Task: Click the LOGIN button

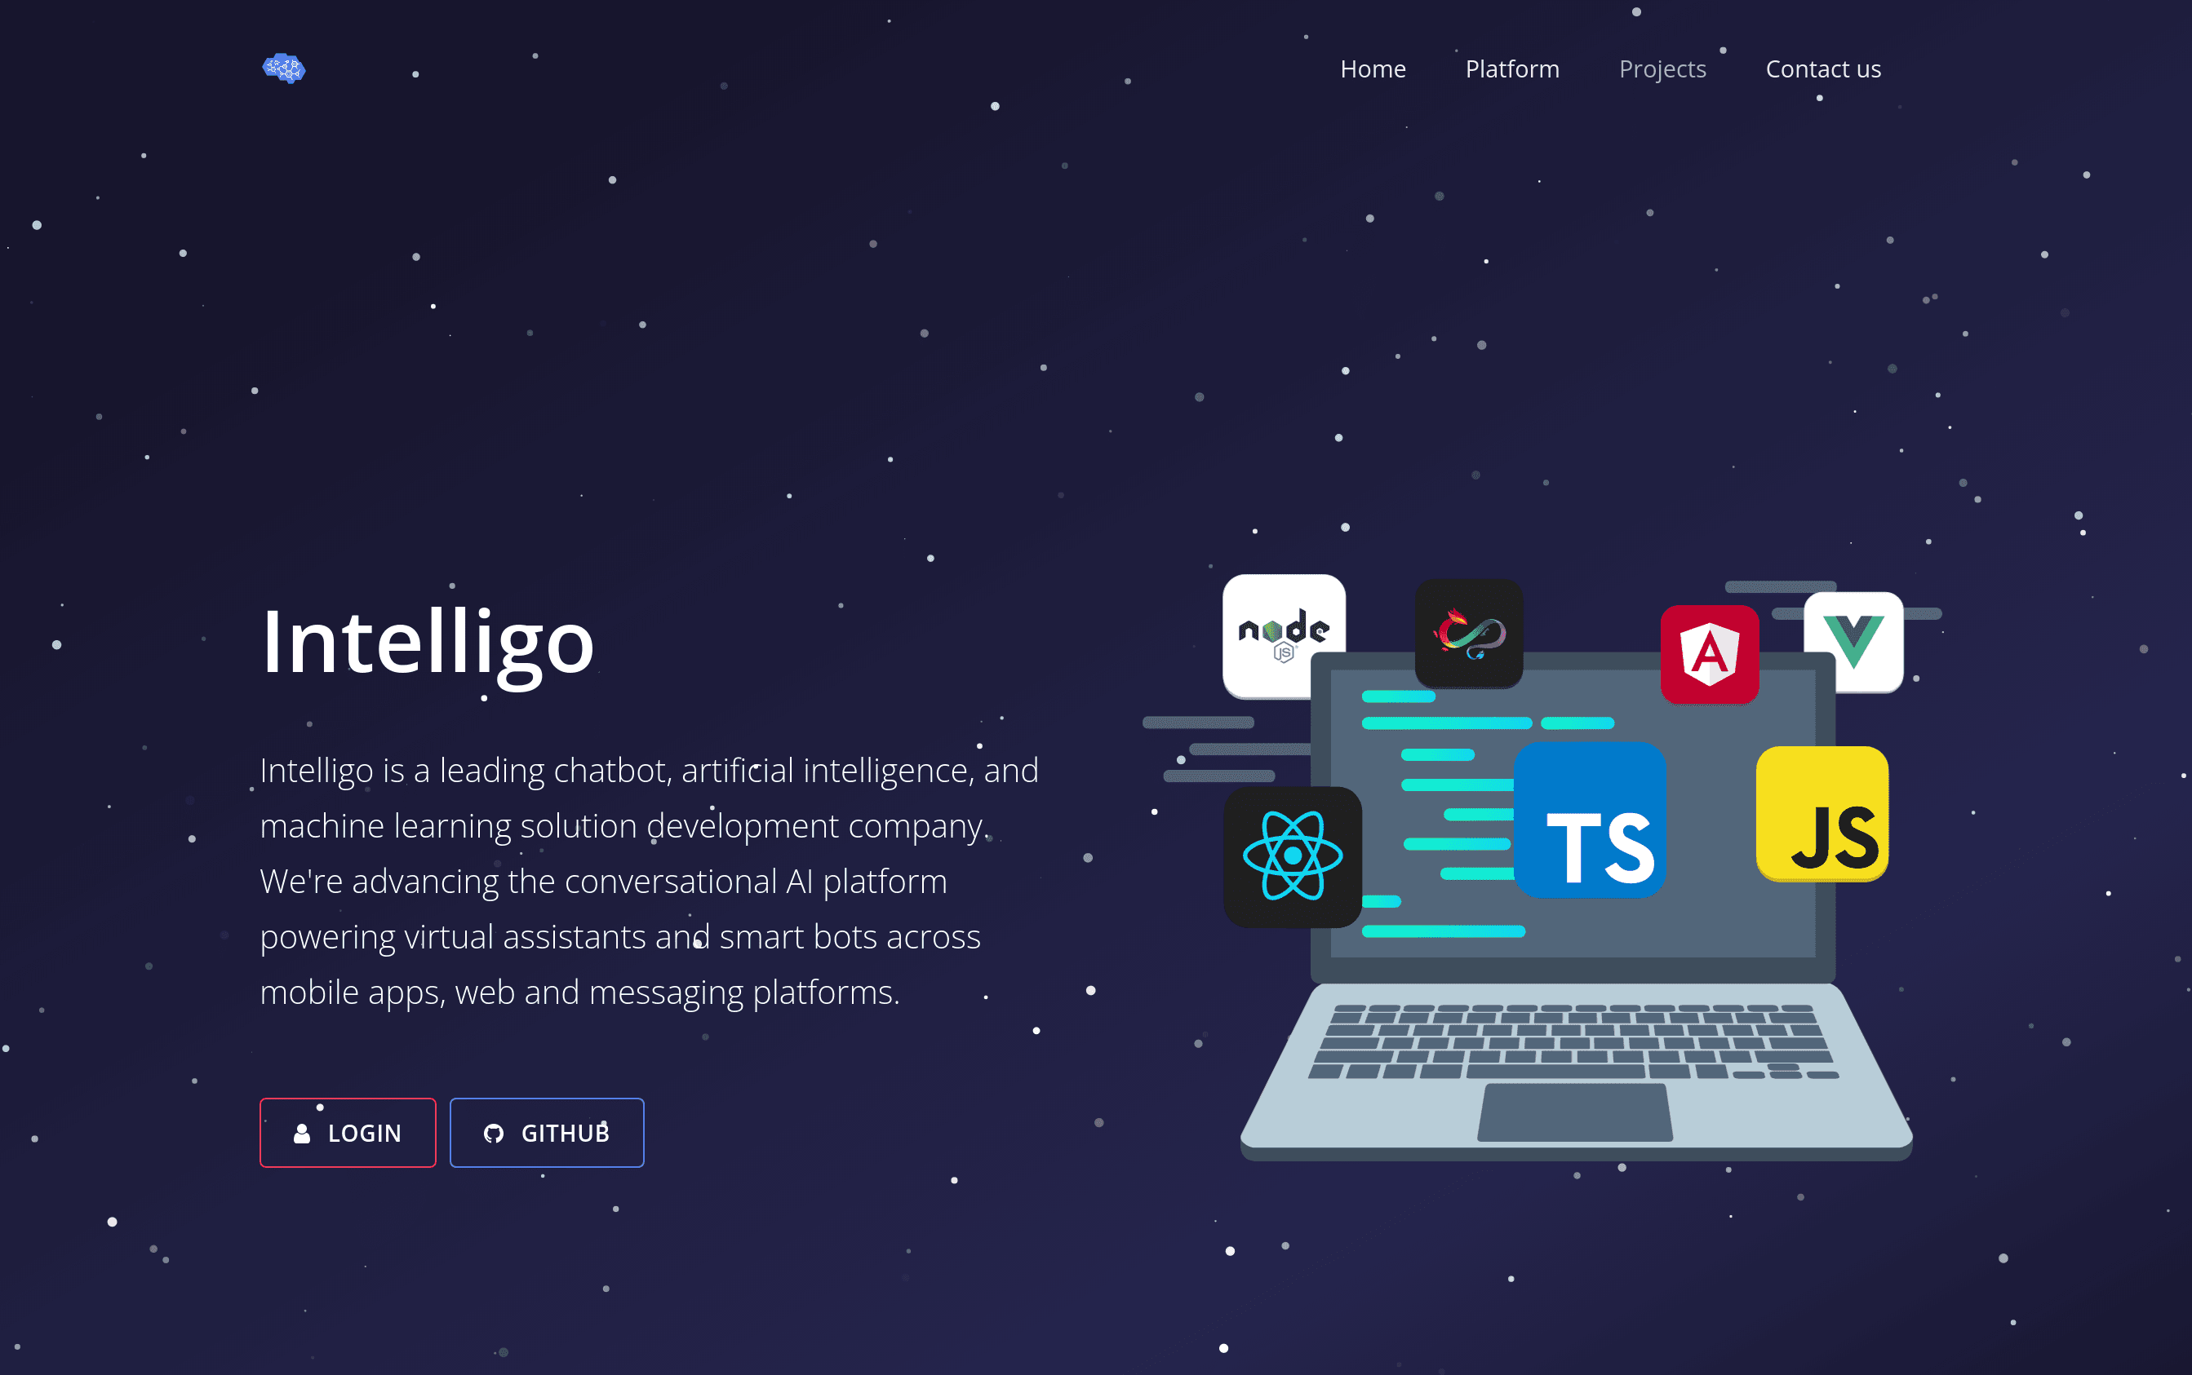Action: [x=347, y=1133]
